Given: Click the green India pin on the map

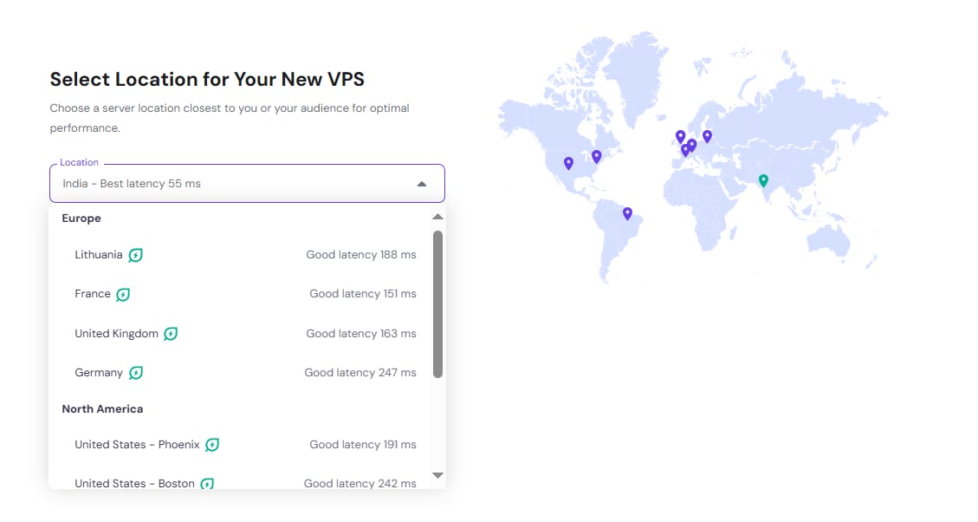Looking at the screenshot, I should coord(763,180).
